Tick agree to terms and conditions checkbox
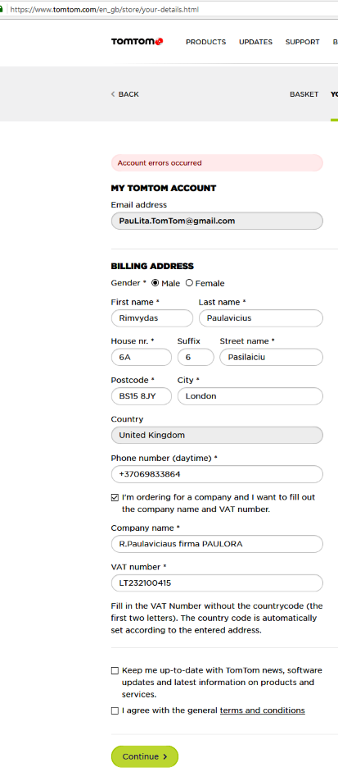The image size is (338, 772). [115, 710]
